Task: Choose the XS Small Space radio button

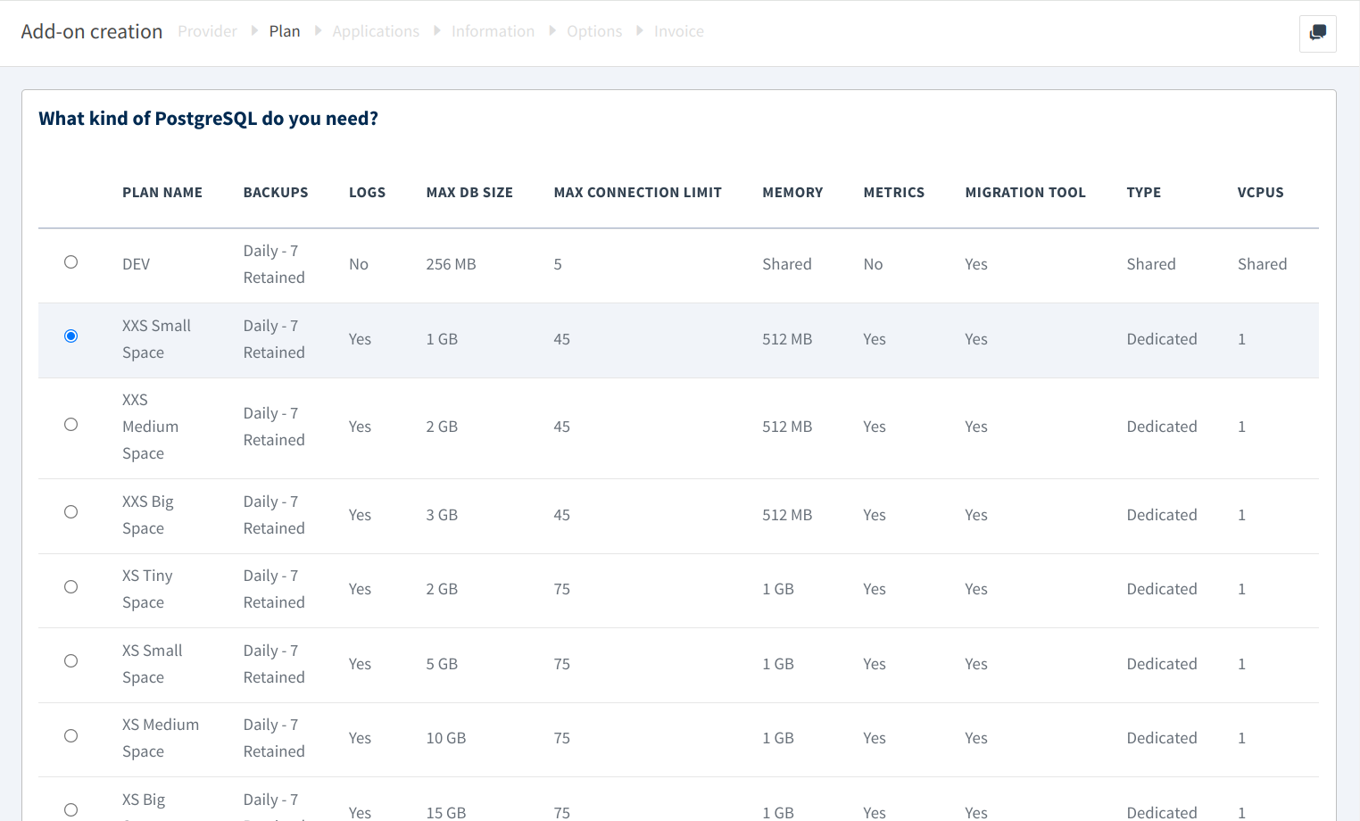Action: tap(71, 661)
